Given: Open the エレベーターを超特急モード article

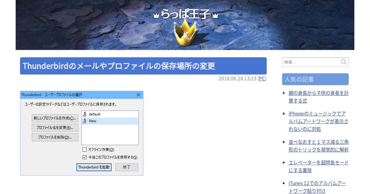Looking at the screenshot, I should [319, 166].
